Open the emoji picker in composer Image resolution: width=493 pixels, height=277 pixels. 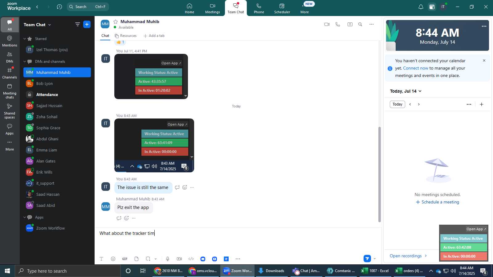(113, 259)
